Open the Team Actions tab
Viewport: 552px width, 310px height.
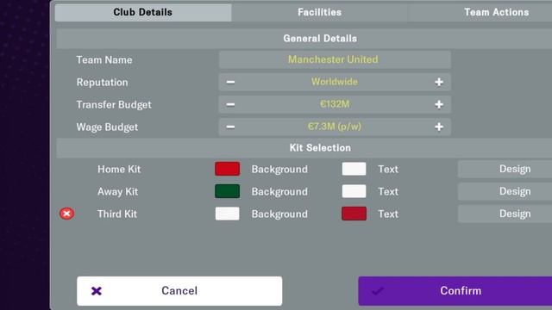click(496, 12)
